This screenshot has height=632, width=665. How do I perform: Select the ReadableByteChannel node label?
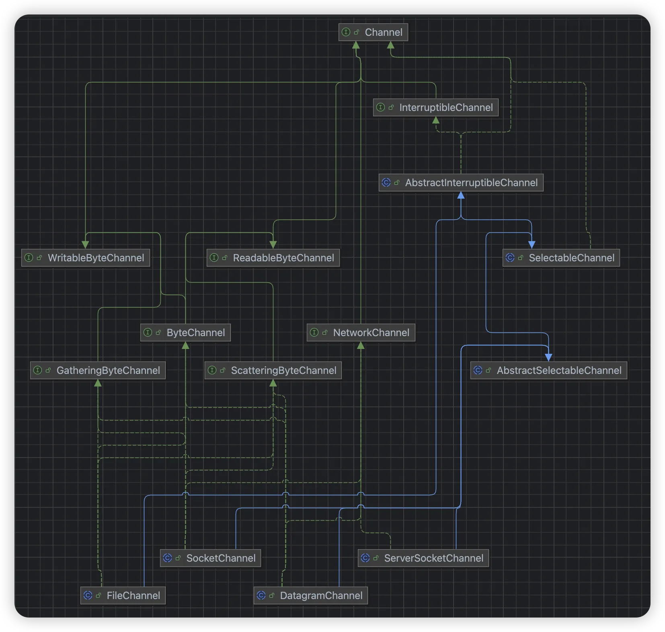pos(283,258)
